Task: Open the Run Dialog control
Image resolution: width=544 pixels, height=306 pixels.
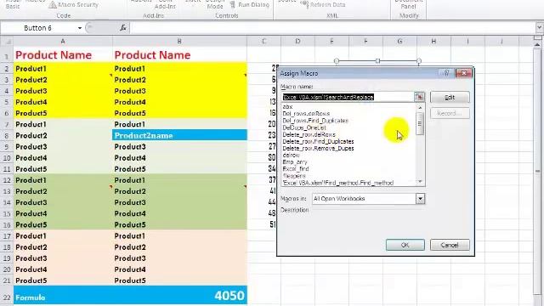Action: 250,4
